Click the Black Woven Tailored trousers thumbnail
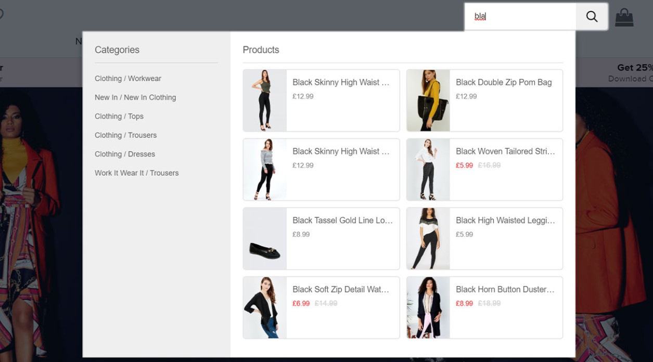 tap(428, 170)
